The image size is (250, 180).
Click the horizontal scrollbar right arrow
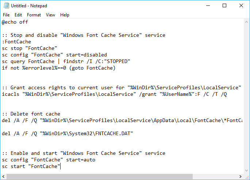(x=241, y=176)
